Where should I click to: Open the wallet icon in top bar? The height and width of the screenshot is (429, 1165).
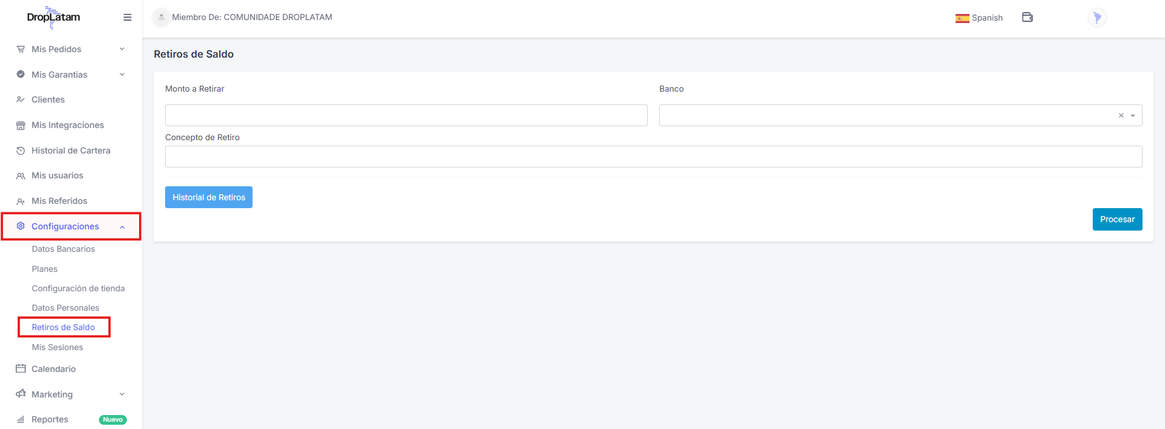pyautogui.click(x=1027, y=18)
